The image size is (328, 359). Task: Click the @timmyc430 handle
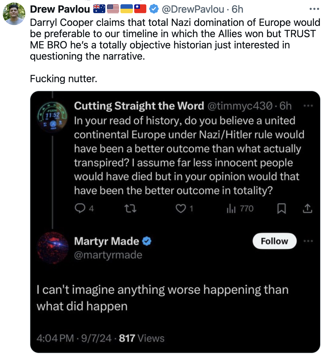coord(240,106)
